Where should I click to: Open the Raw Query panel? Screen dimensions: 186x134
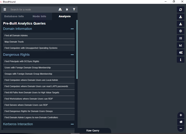(x=93, y=131)
